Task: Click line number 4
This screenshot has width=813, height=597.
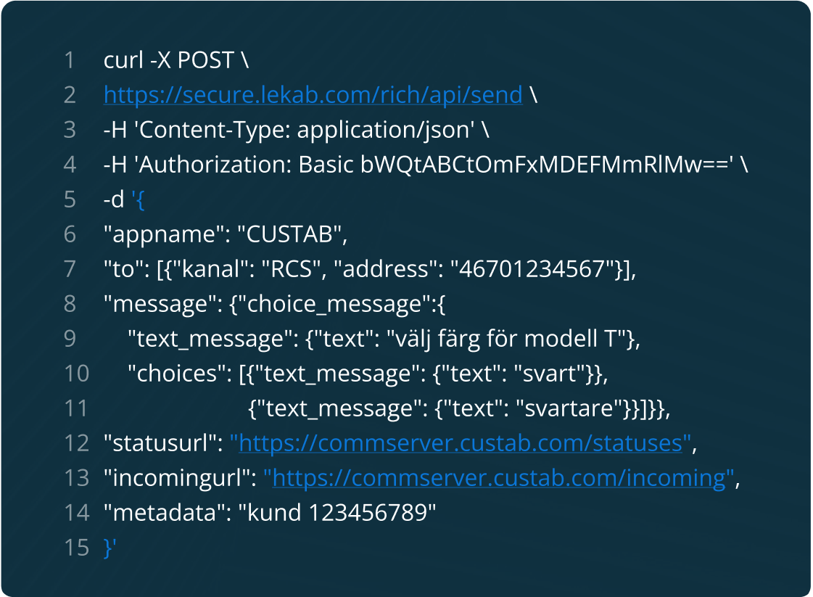Action: click(70, 165)
